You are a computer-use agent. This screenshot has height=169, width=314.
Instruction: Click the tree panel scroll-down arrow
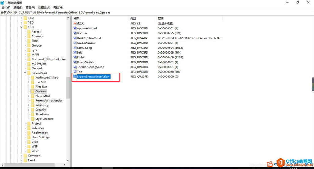68,160
